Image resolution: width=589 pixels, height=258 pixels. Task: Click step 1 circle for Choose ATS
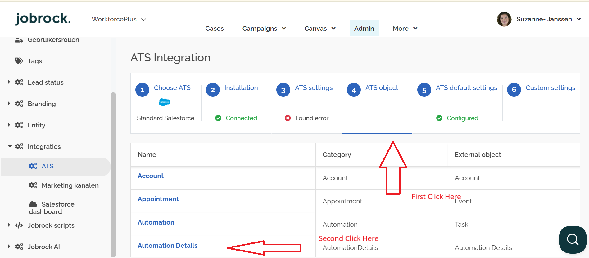(143, 90)
